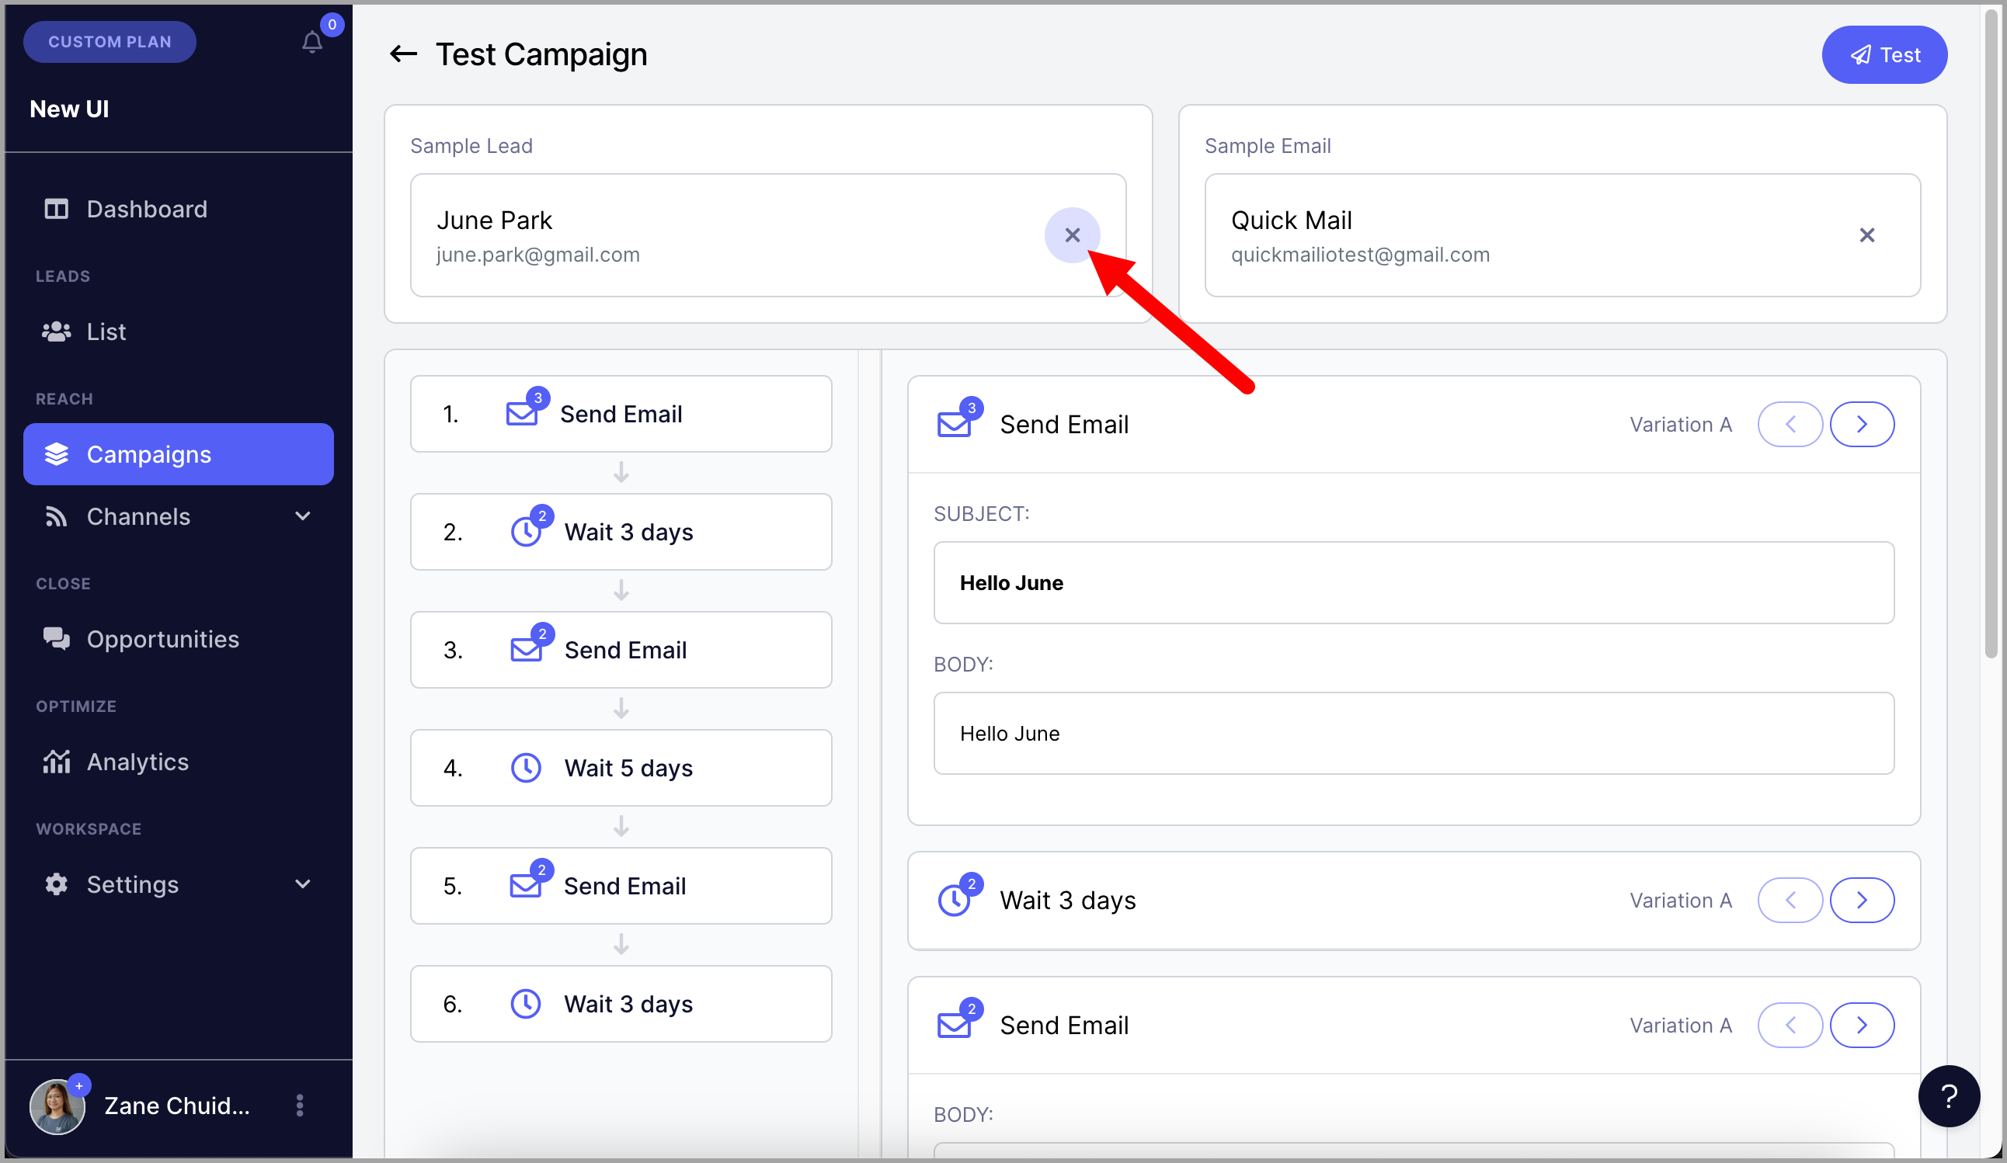Open the user options three-dot menu
Screen dimensions: 2007x1163
click(300, 1105)
